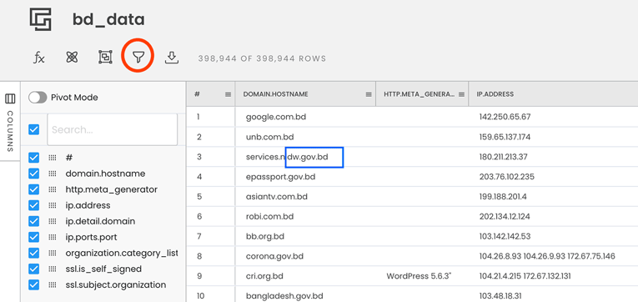This screenshot has width=638, height=302.
Task: Uncheck the ip.ports.port column checkbox
Action: point(33,237)
